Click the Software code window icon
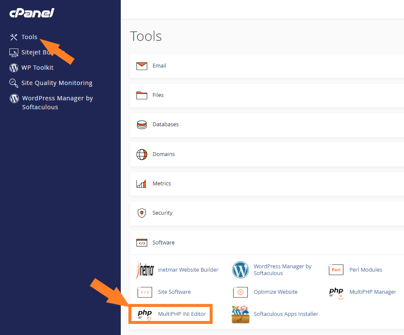This screenshot has height=335, width=404. point(142,243)
